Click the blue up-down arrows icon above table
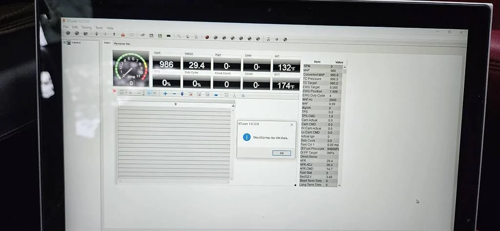500x231 pixels. pyautogui.click(x=182, y=94)
